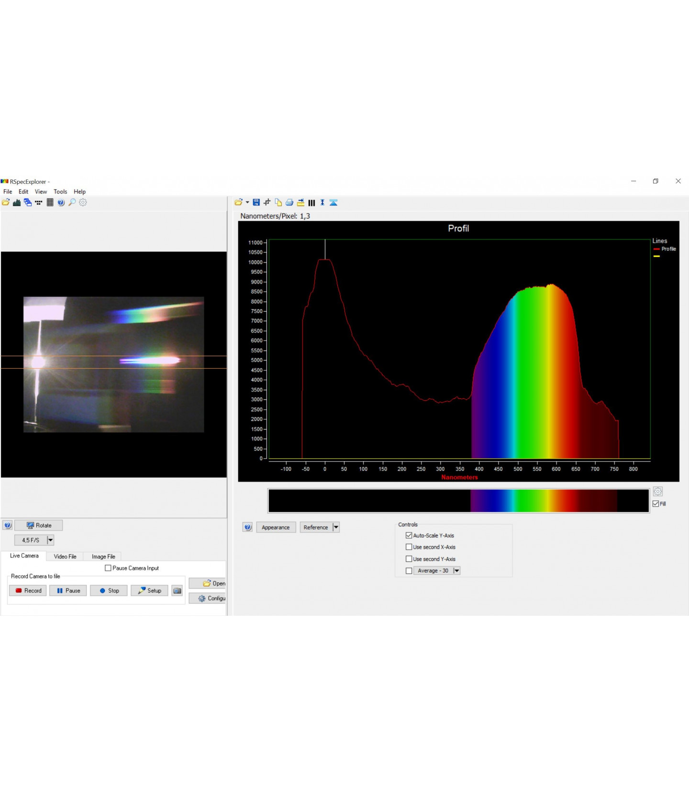The height and width of the screenshot is (792, 689).
Task: Copy the profile graph
Action: pyautogui.click(x=278, y=203)
